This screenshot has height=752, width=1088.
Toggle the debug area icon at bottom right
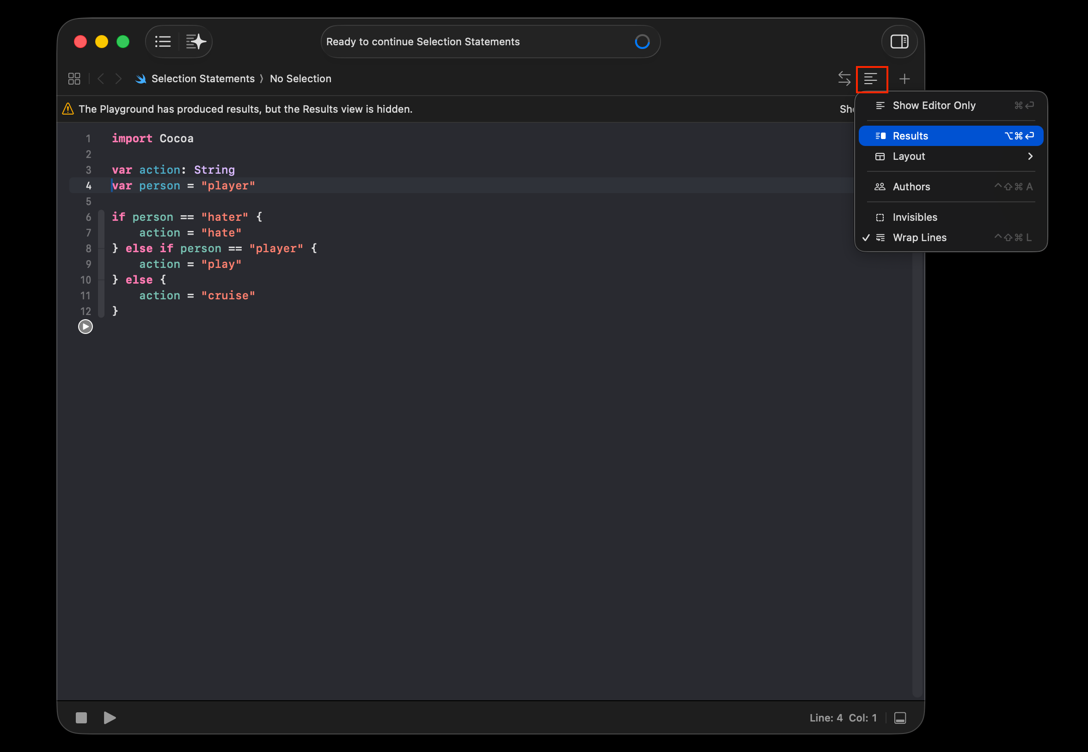[x=900, y=718]
